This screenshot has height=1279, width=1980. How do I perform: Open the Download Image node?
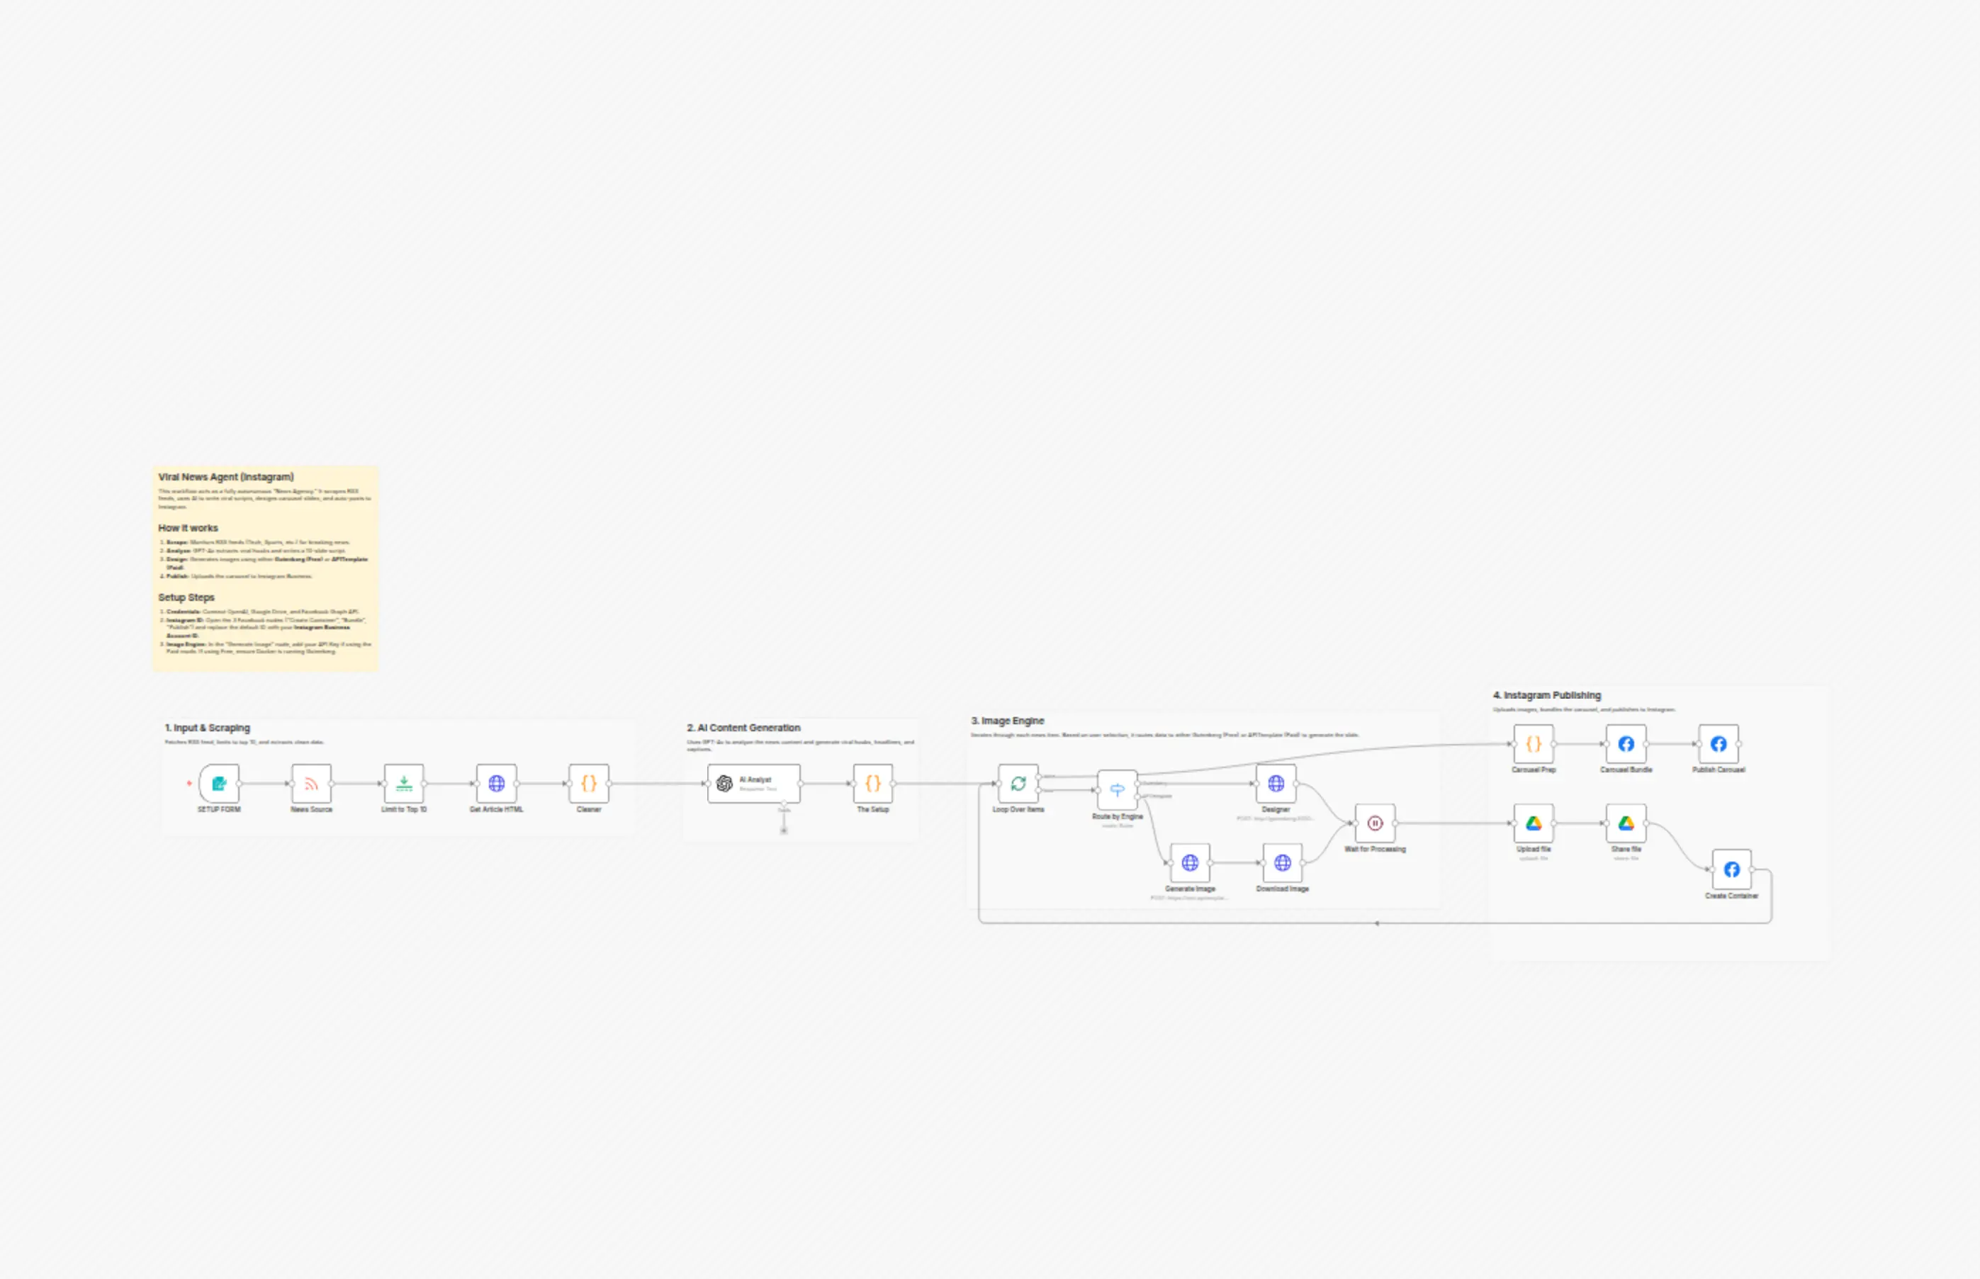point(1283,863)
